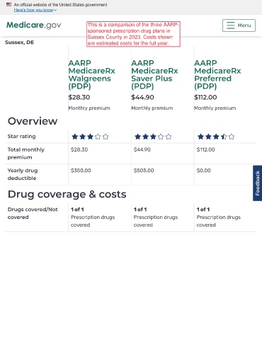Screen dimensions: 262x340
Task: Open the hamburger Menu button
Action: point(239,25)
